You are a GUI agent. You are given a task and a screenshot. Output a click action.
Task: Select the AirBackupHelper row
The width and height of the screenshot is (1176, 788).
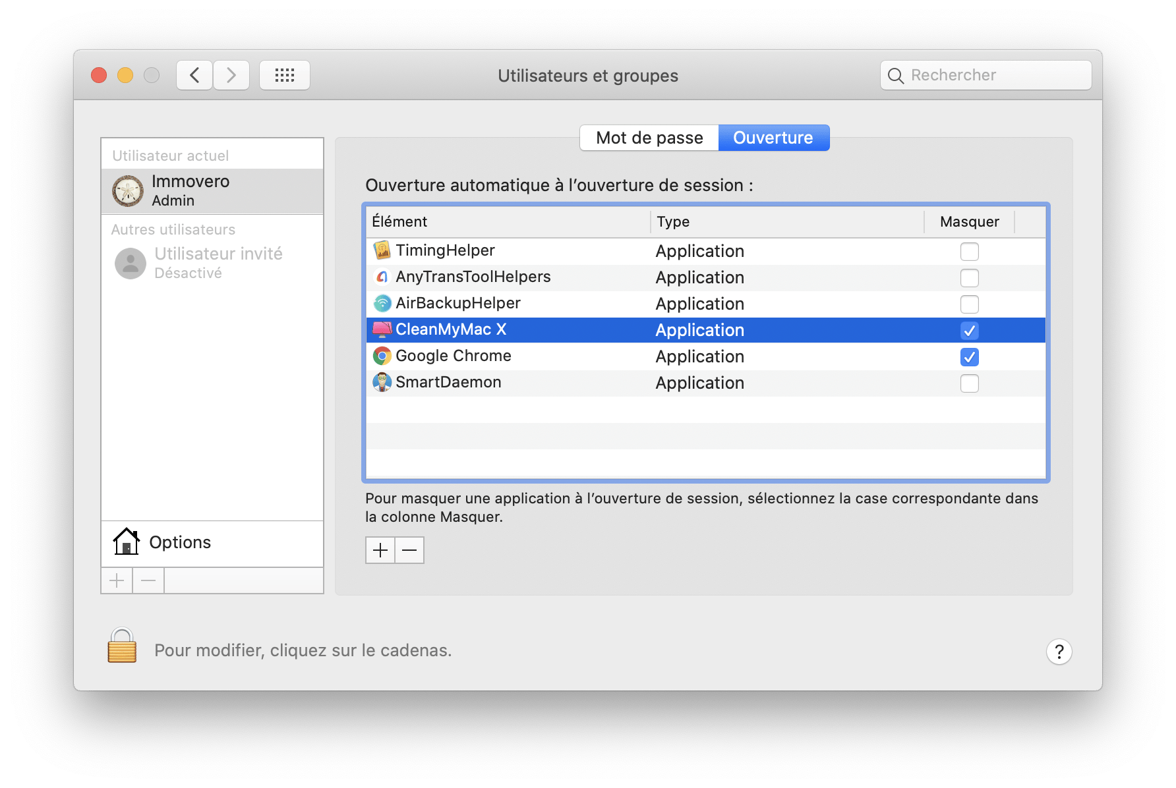pyautogui.click(x=706, y=304)
